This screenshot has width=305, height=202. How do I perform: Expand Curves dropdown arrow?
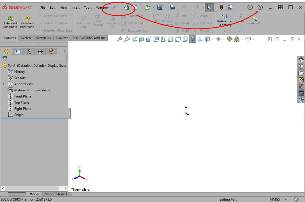pos(239,31)
